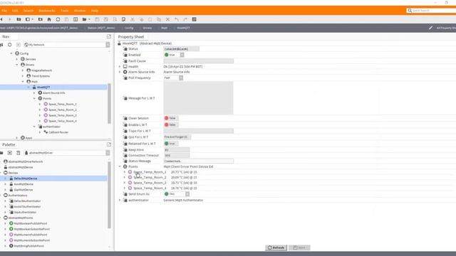This screenshot has height=256, width=456.
Task: Toggle the Retained For L W T true value
Action: (x=171, y=144)
